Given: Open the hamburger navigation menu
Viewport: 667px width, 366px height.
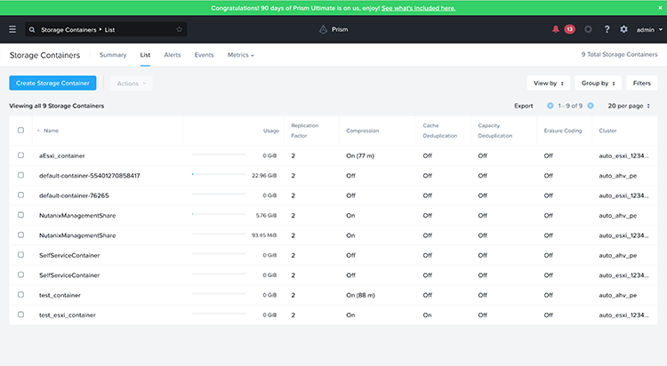Looking at the screenshot, I should 12,29.
